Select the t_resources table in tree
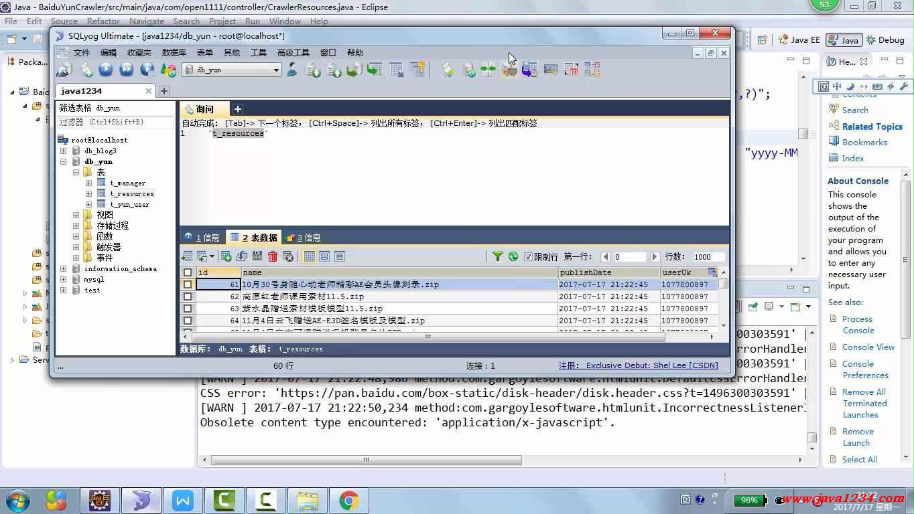This screenshot has width=914, height=514. tap(131, 193)
